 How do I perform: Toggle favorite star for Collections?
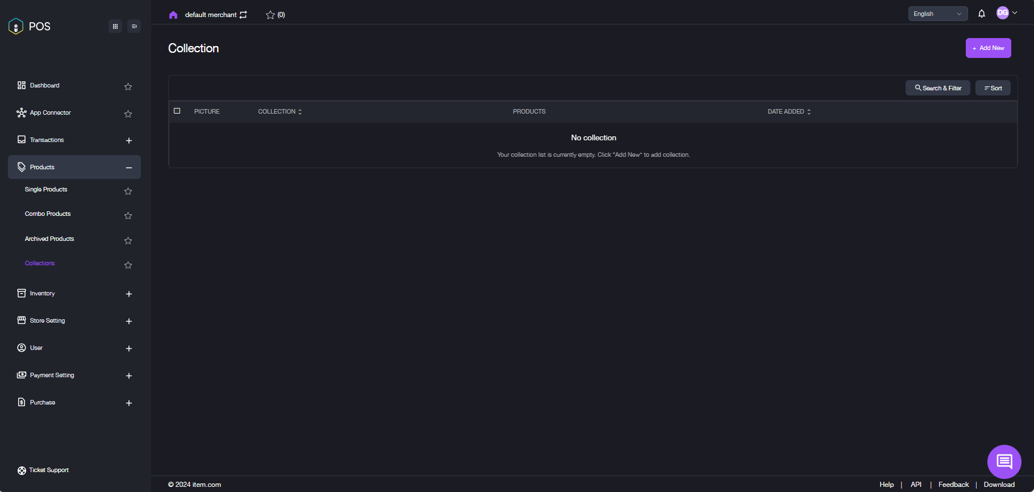pos(128,265)
